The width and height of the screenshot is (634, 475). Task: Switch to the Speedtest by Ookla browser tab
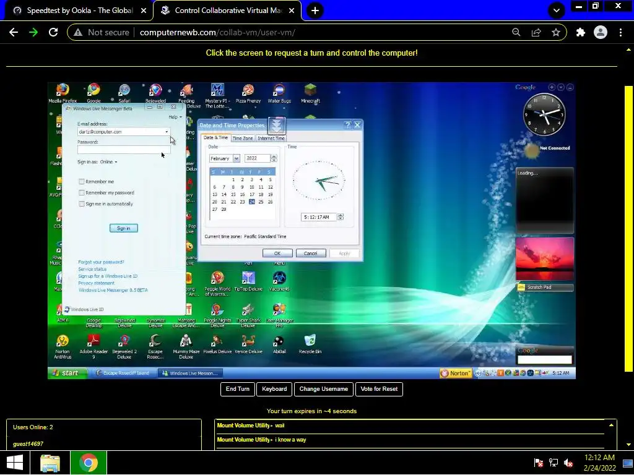(x=80, y=11)
